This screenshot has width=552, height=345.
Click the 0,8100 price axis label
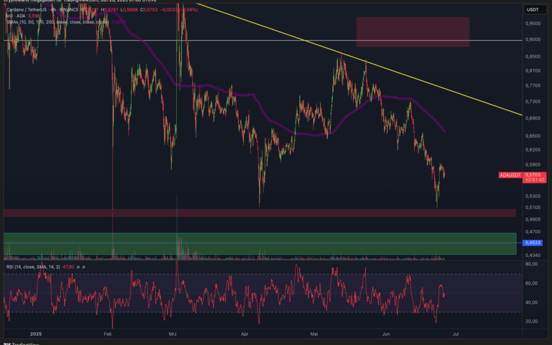(x=533, y=71)
